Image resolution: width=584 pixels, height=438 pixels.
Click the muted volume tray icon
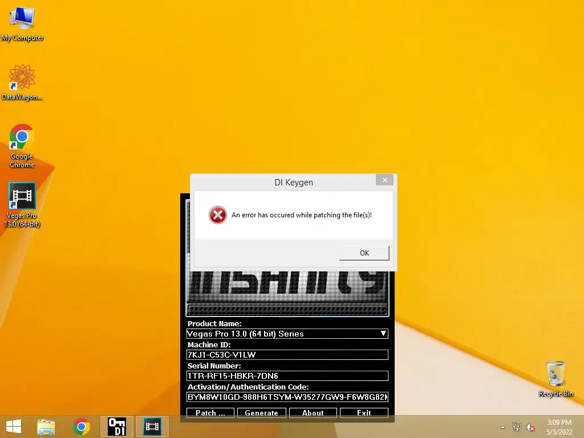530,427
